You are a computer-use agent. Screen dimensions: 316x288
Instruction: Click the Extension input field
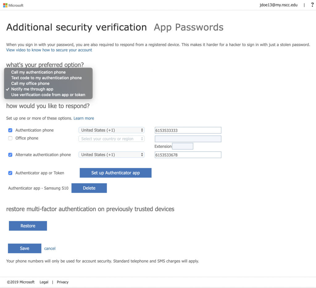(183, 146)
